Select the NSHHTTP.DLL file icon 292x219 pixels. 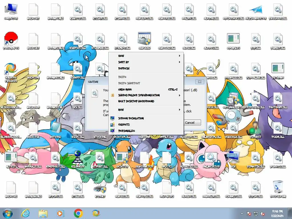pos(78,11)
